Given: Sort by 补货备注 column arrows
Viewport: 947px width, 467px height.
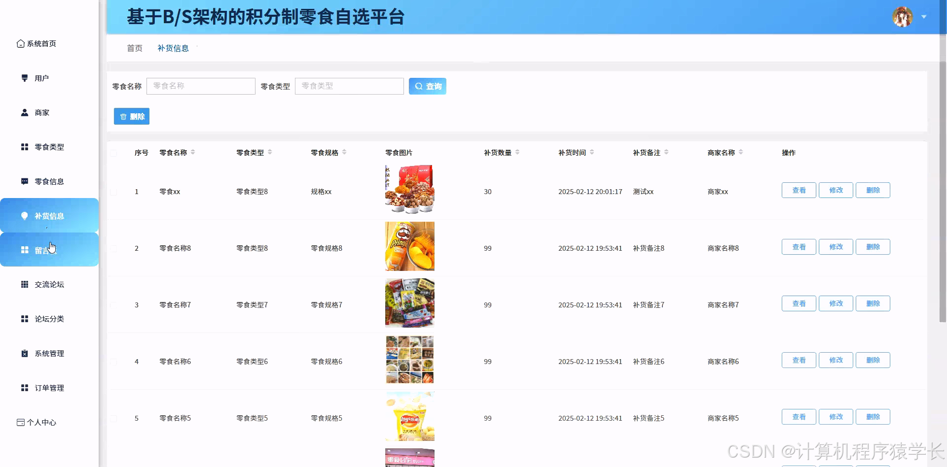Looking at the screenshot, I should (666, 152).
